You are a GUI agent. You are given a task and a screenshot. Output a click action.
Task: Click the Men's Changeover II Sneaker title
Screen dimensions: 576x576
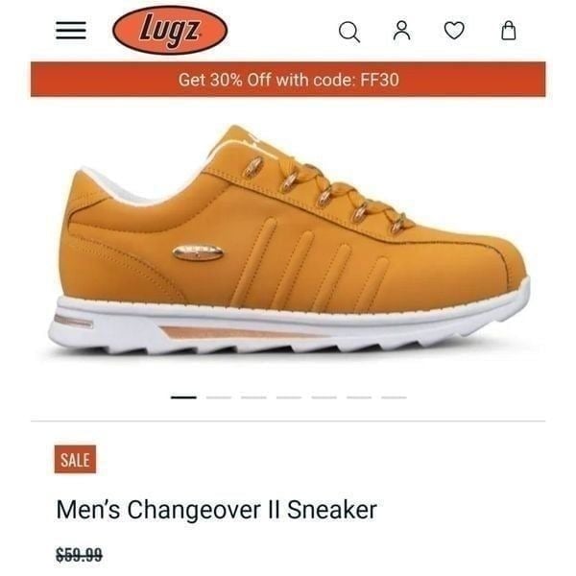216,510
